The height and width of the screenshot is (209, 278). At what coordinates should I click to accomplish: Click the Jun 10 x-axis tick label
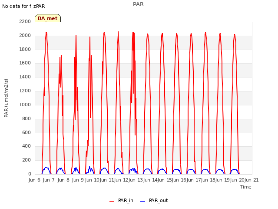pyautogui.click(x=92, y=180)
